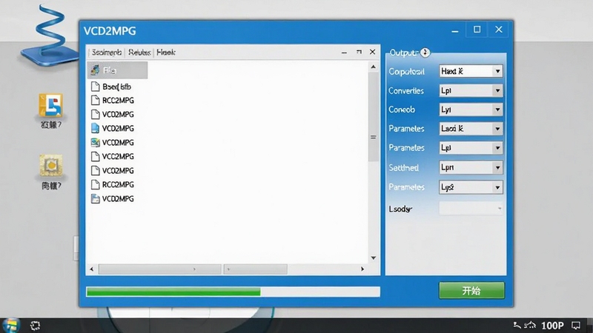Select the VCD2MPG file with picture icon

click(x=113, y=142)
